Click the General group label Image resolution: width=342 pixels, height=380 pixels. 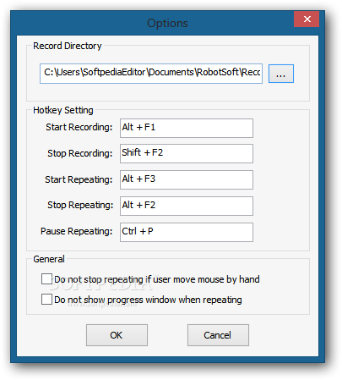(49, 259)
